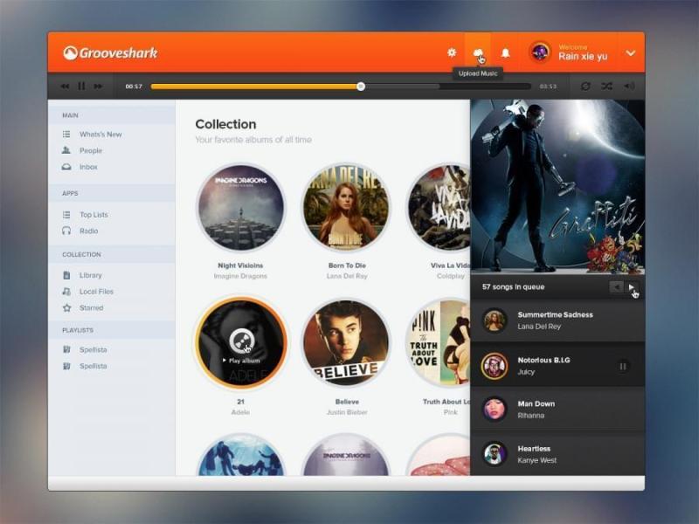Skip to next track with fast-forward icon
This screenshot has width=699, height=524.
(98, 86)
